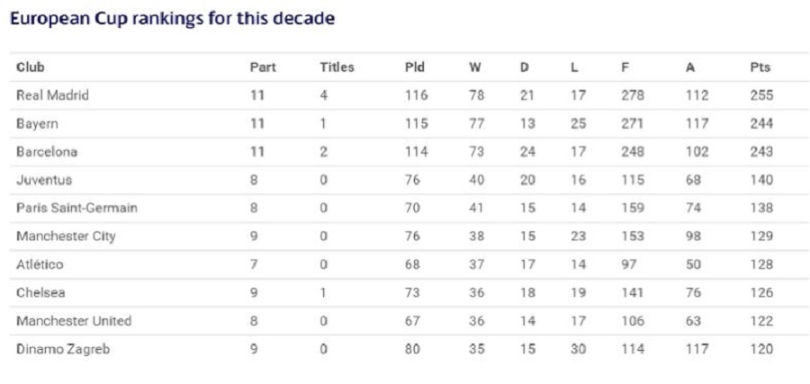Select the Manchester City row name
Screen dimensions: 810x384
(66, 237)
